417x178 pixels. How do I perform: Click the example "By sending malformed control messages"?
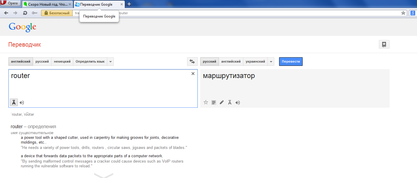pos(102,164)
